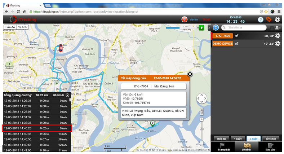Focus the Tìm kiếm xe search field
The width and height of the screenshot is (284, 154).
tap(244, 27)
